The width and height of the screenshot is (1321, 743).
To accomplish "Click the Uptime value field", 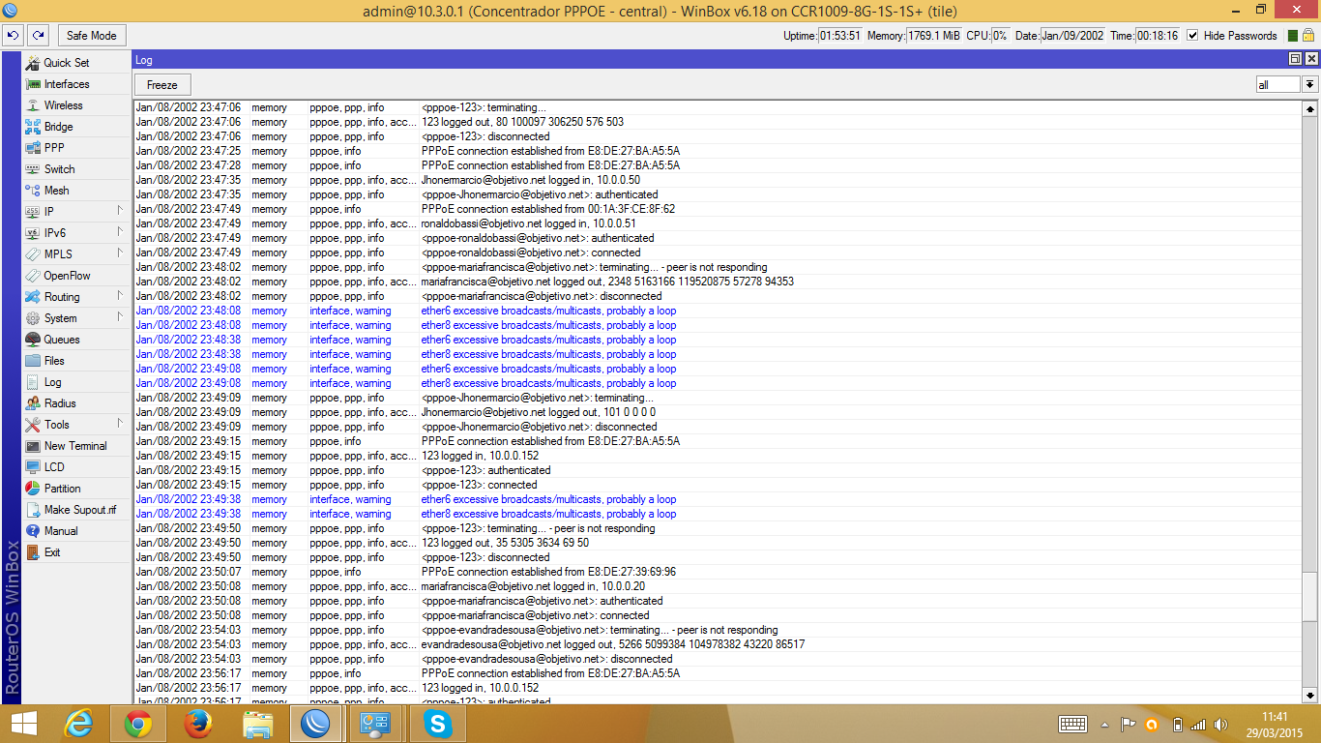I will tap(840, 36).
